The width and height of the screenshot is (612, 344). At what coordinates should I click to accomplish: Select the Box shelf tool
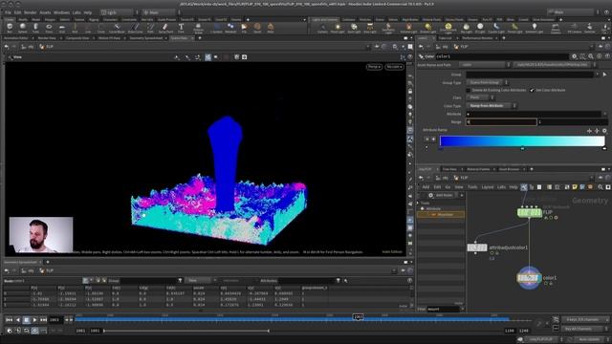(10, 28)
